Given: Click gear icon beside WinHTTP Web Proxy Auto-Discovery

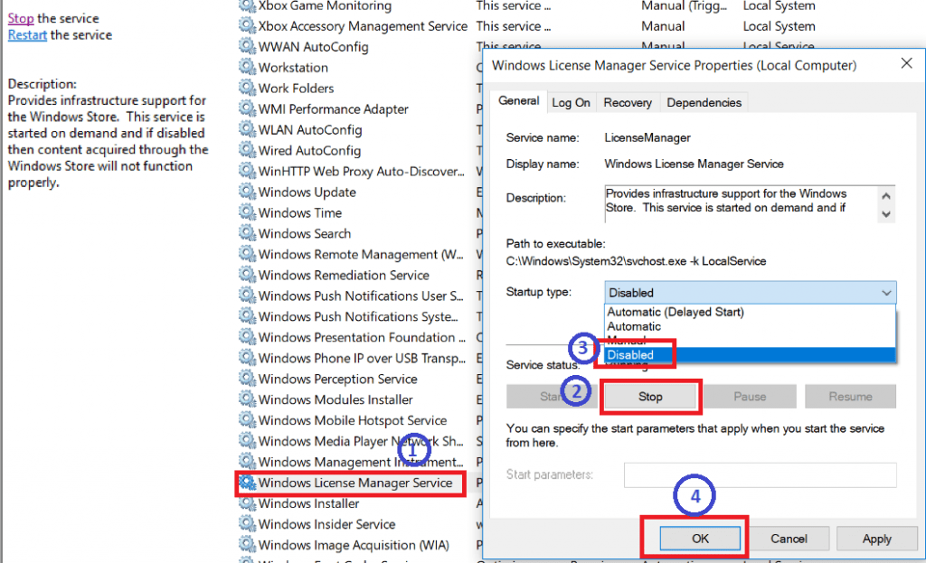Looking at the screenshot, I should (247, 171).
